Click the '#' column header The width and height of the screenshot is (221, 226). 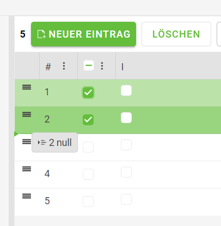[x=48, y=66]
